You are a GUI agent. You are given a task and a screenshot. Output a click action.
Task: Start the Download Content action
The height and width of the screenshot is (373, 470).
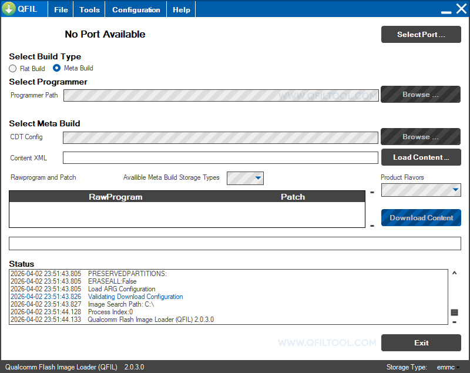tap(421, 217)
